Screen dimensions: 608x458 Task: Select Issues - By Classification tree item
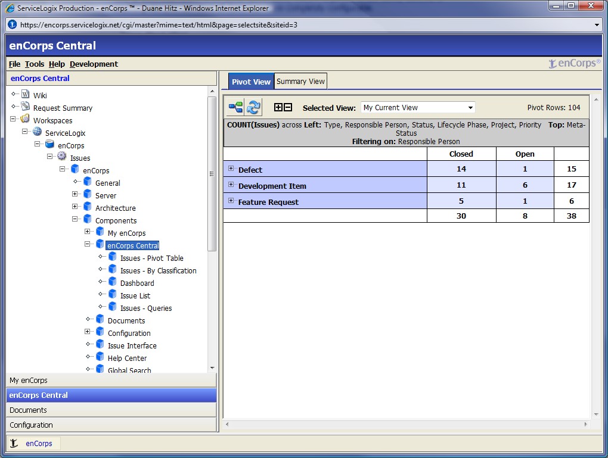[x=158, y=271]
